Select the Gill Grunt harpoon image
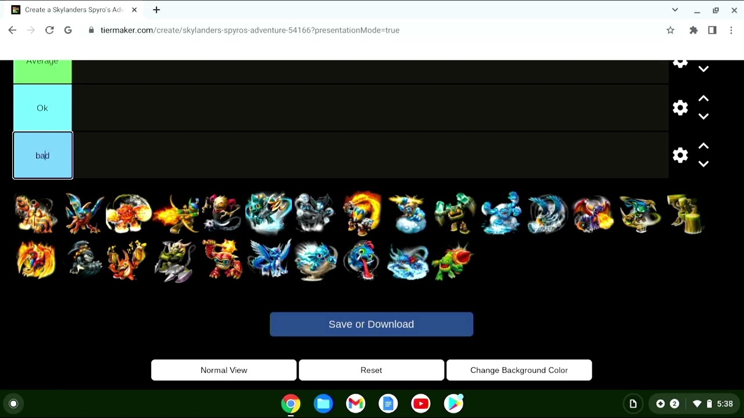The image size is (744, 418). click(269, 214)
